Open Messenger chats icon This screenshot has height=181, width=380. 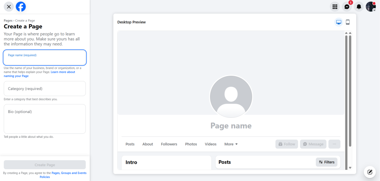[x=347, y=7]
